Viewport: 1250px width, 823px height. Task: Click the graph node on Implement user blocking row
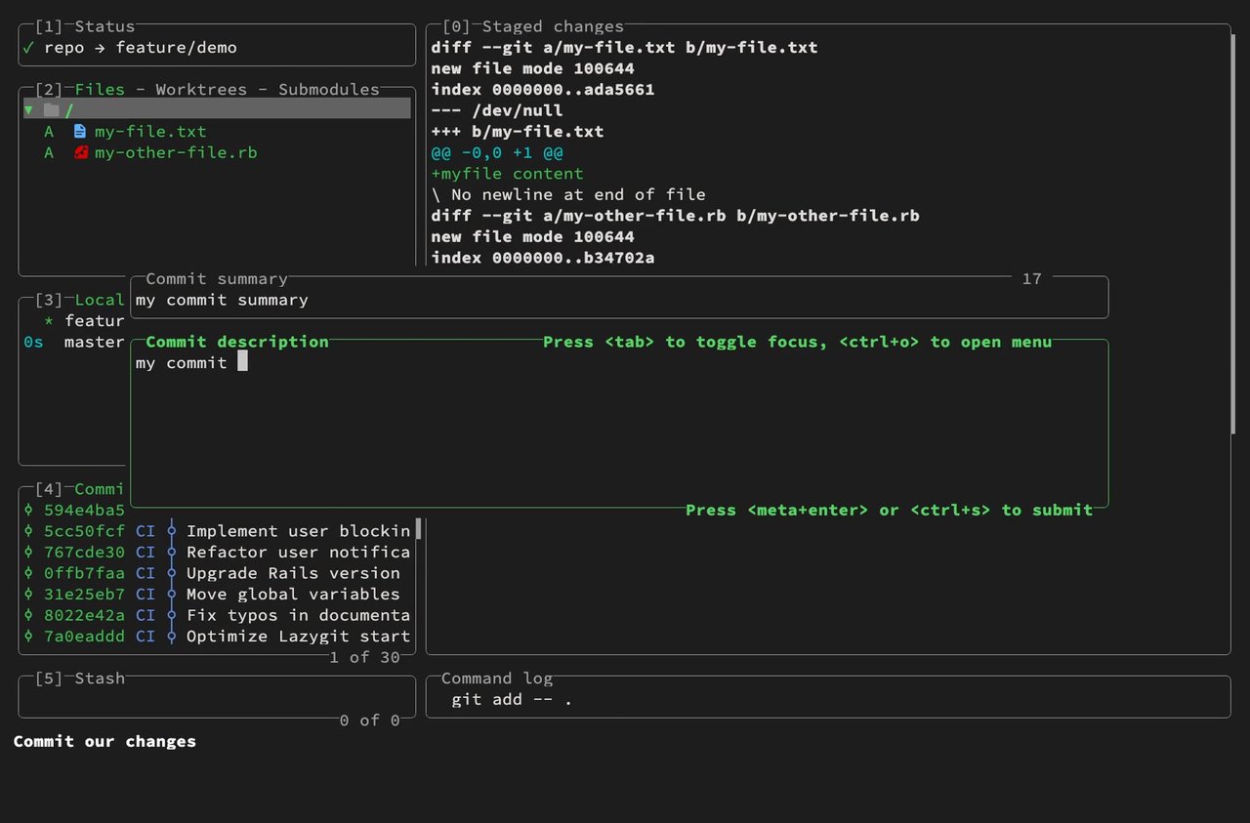tap(172, 531)
